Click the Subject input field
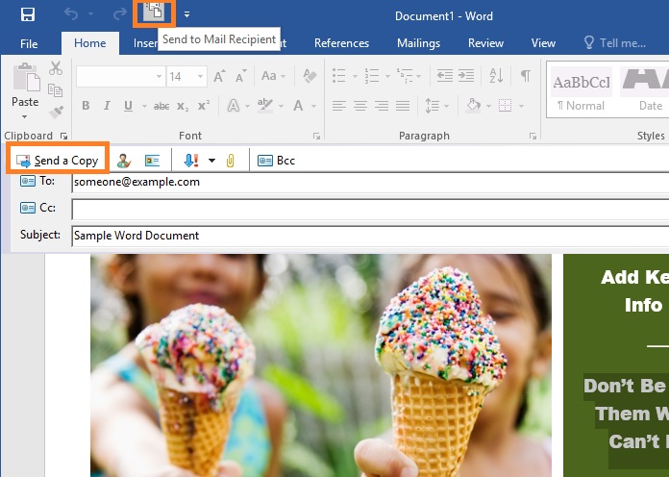 pos(370,236)
